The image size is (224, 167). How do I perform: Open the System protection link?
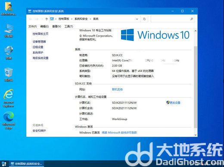pyautogui.click(x=38, y=53)
